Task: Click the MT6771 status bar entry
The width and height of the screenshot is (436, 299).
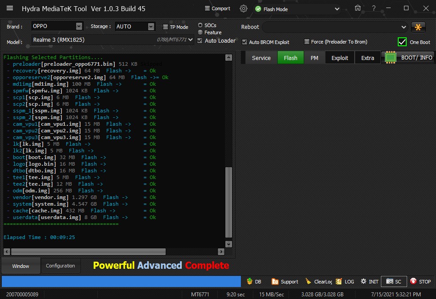Action: click(x=200, y=294)
